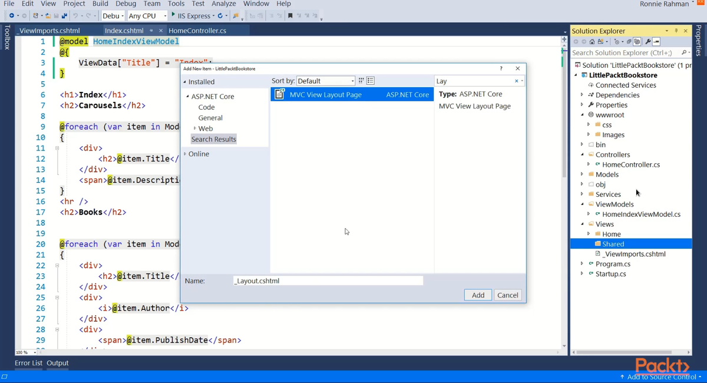This screenshot has width=707, height=383.
Task: Open the Toolbox side tab
Action: point(7,37)
